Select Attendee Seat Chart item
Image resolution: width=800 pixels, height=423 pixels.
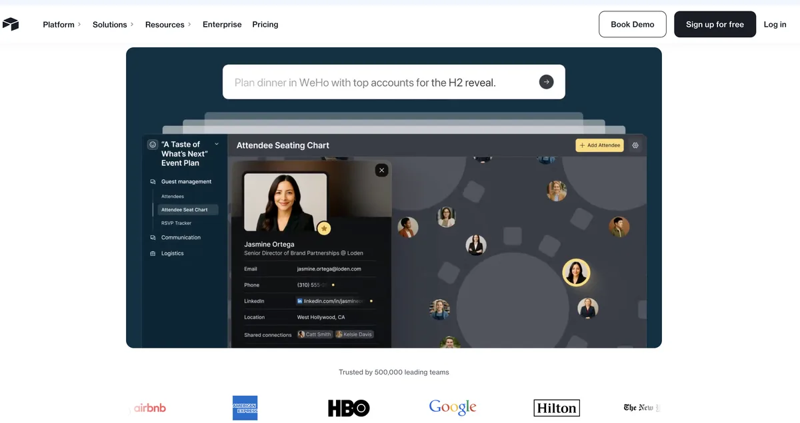(188, 210)
